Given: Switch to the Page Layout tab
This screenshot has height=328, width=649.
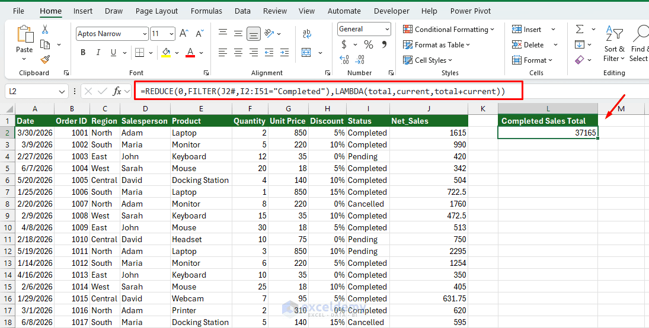Looking at the screenshot, I should click(x=156, y=11).
